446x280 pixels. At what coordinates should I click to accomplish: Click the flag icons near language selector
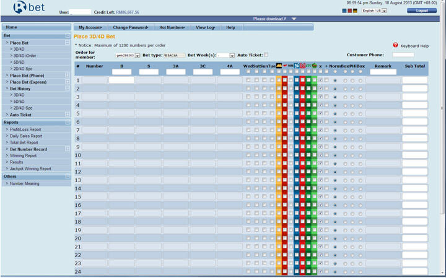(351, 11)
